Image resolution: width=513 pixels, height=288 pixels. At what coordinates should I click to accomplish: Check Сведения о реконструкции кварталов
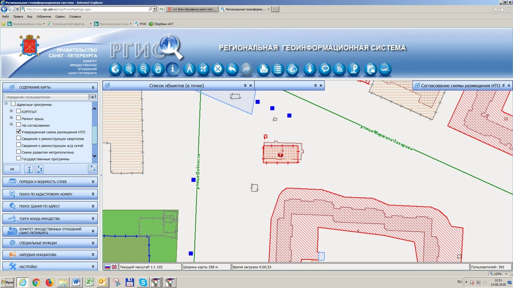[x=18, y=138]
